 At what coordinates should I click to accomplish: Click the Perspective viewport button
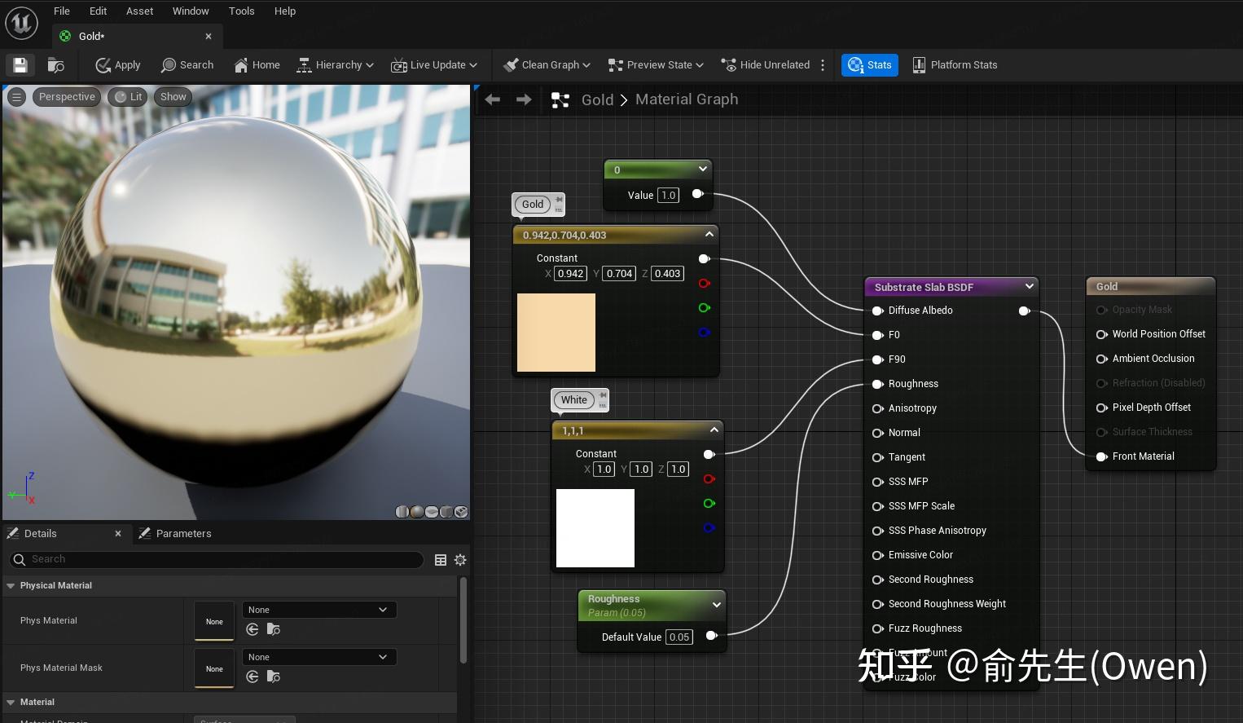tap(67, 97)
